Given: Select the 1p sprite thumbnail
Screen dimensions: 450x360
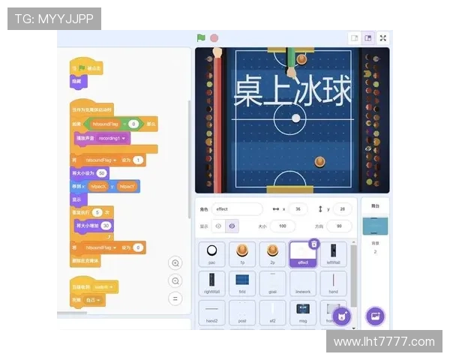Looking at the screenshot, I should click(x=242, y=254).
